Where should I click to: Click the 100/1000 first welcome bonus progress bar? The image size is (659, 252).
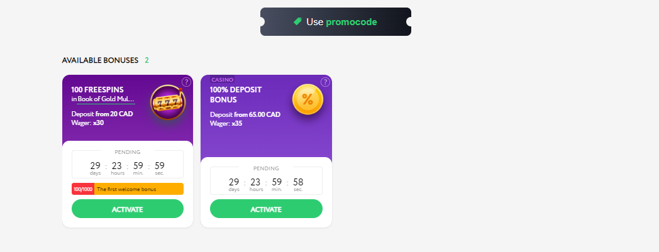128,189
